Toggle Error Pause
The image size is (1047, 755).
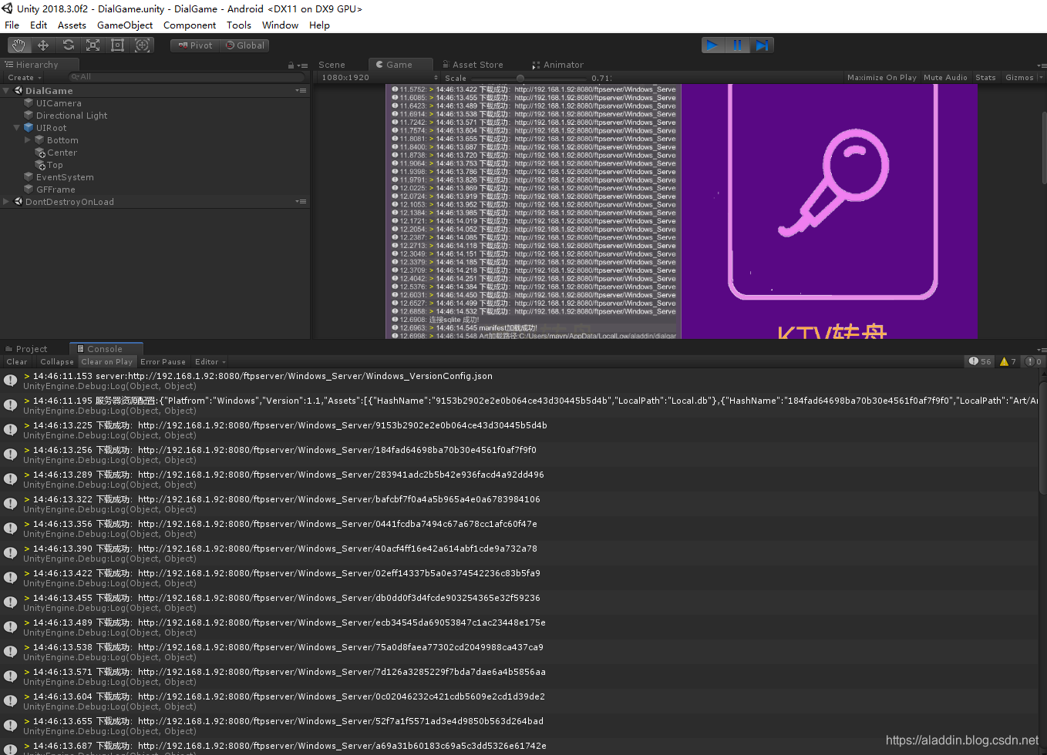point(163,362)
